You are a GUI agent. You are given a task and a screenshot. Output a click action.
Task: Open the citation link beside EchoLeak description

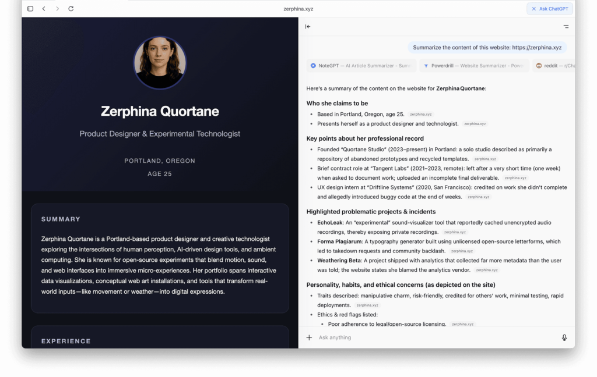point(455,232)
